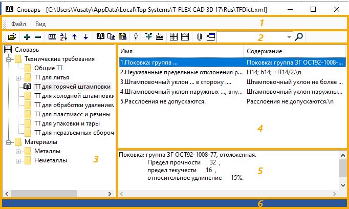Viewport: 349px width, 209px height.
Task: Click the rename entry ABB icon
Action: click(52, 37)
